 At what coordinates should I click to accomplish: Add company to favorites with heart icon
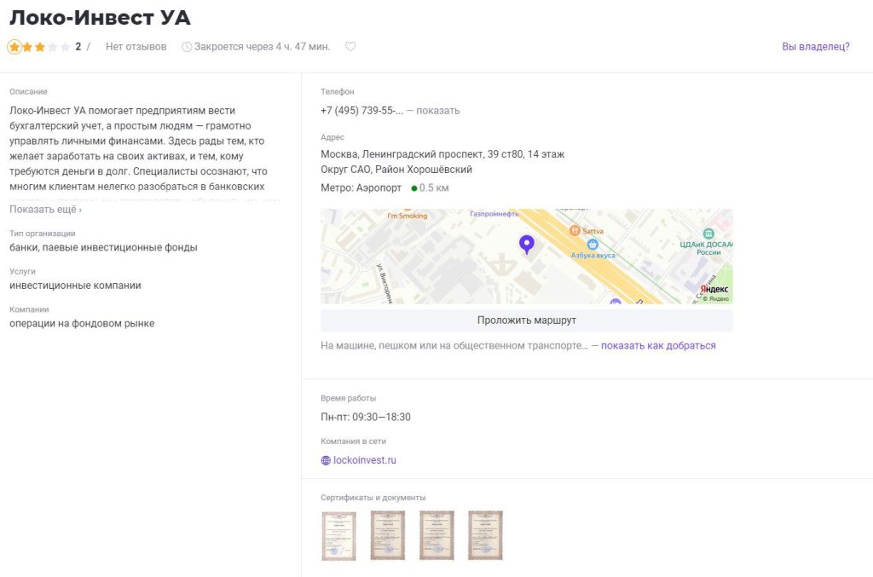tap(350, 47)
